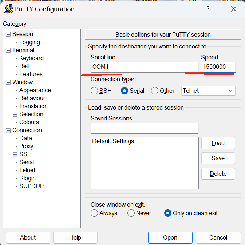This screenshot has width=245, height=245.
Task: Open the Telnet settings category in tree
Action: (x=27, y=170)
